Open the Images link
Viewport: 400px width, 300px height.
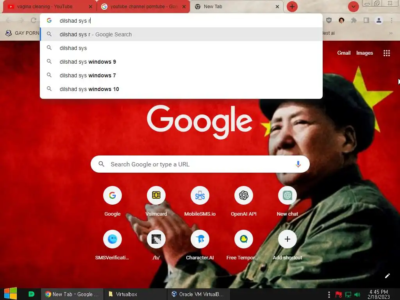click(364, 53)
